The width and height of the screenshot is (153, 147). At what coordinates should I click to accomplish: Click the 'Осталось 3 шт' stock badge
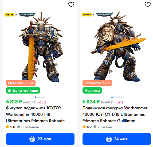click(21, 83)
